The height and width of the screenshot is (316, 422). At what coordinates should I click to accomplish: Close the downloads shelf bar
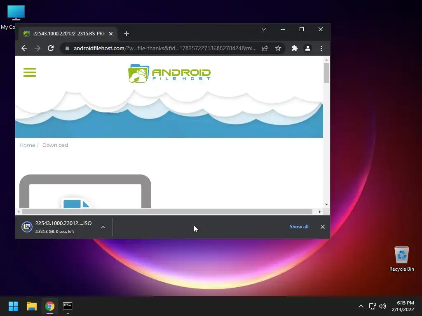point(323,227)
